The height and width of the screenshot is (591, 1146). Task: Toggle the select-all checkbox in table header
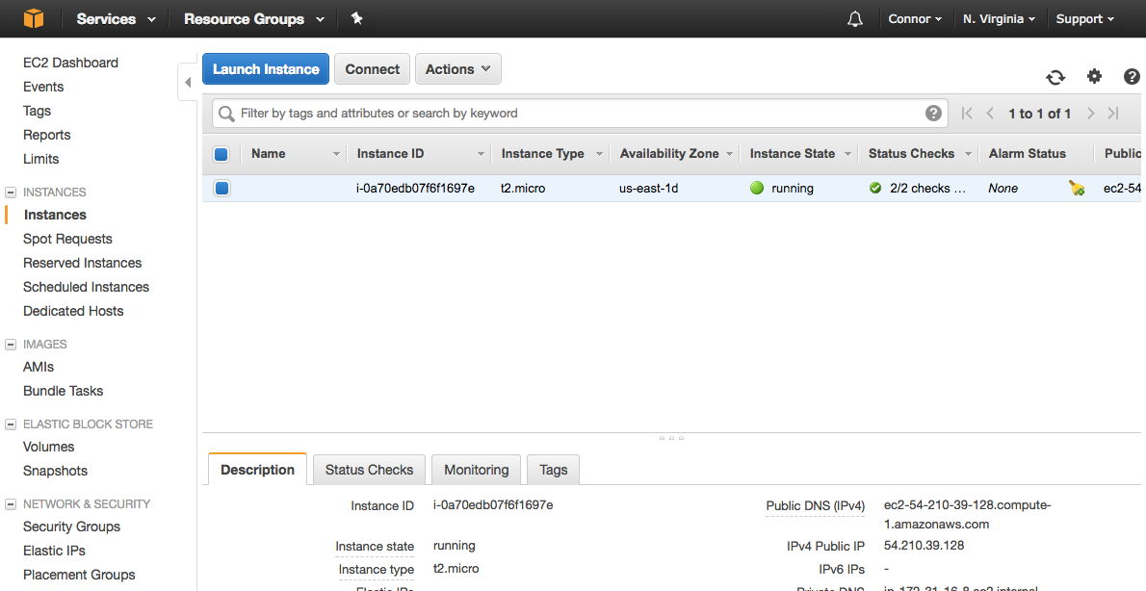pyautogui.click(x=221, y=154)
